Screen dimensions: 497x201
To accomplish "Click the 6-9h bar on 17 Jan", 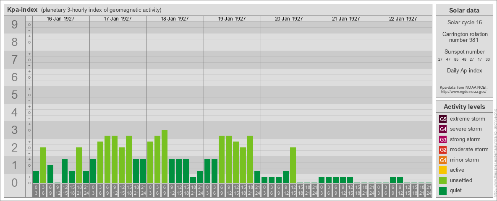I will point(107,159).
